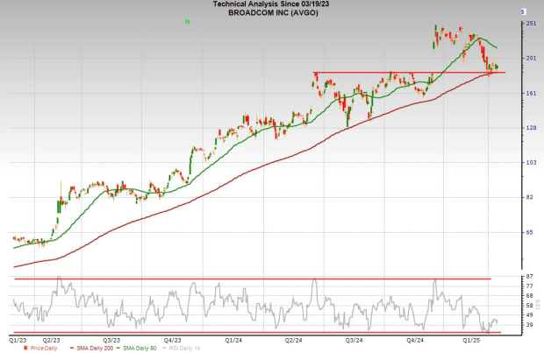The width and height of the screenshot is (544, 353).
Task: Click the 87 RSI level on the right axis
Action: point(529,278)
